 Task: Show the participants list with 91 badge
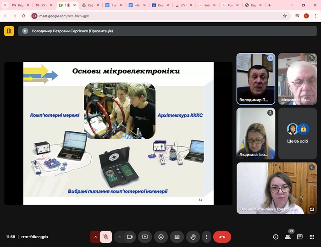288,237
